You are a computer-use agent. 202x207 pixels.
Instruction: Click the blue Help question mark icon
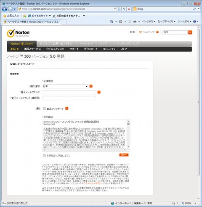click(194, 21)
